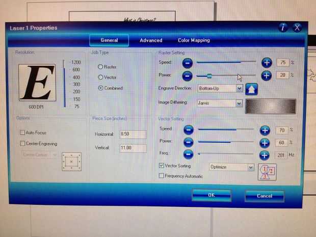
Task: Increase raster power with plus button
Action: [x=267, y=76]
